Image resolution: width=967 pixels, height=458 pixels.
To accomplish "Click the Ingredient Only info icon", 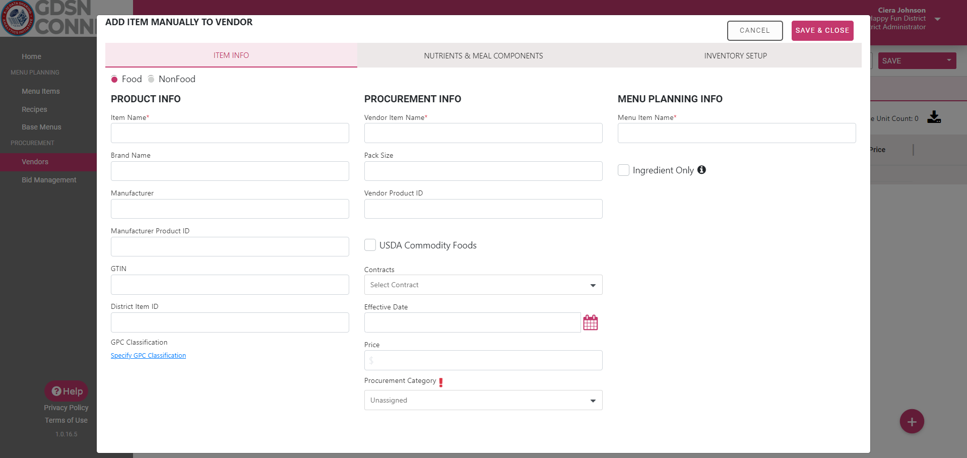I will (x=701, y=170).
